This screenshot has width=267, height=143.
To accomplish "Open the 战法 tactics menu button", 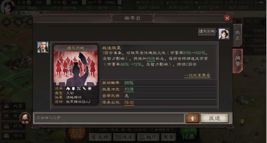I will pos(124,137).
